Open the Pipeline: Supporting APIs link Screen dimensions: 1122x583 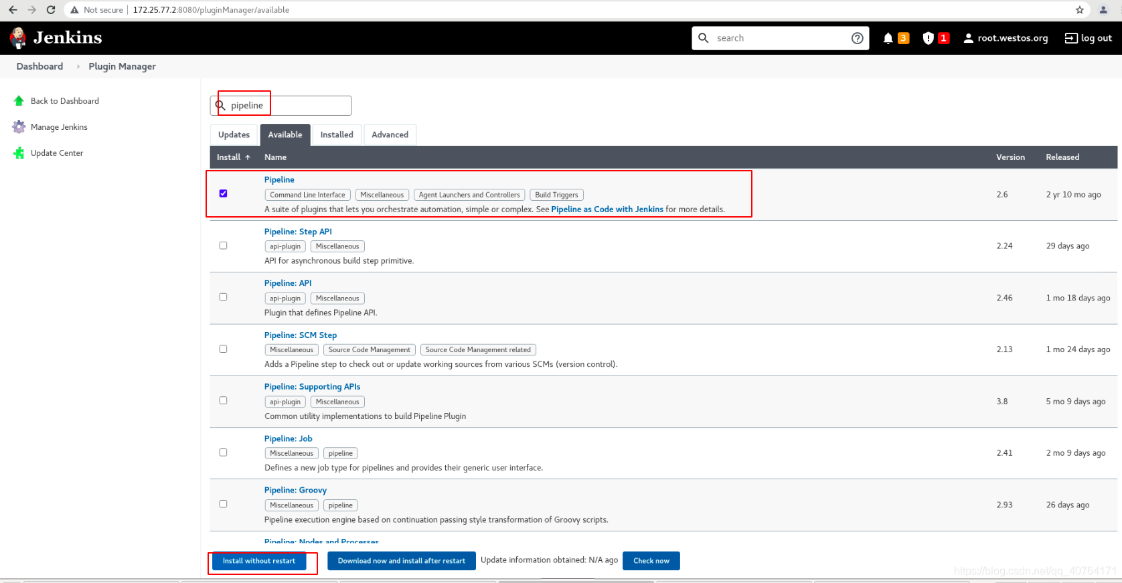pyautogui.click(x=312, y=387)
